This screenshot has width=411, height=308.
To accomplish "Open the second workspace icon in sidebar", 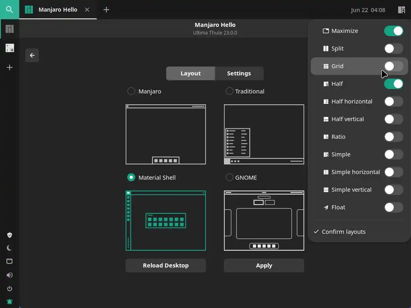I will pyautogui.click(x=10, y=48).
